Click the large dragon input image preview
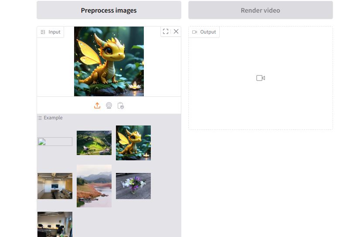This screenshot has width=350, height=237. (109, 61)
